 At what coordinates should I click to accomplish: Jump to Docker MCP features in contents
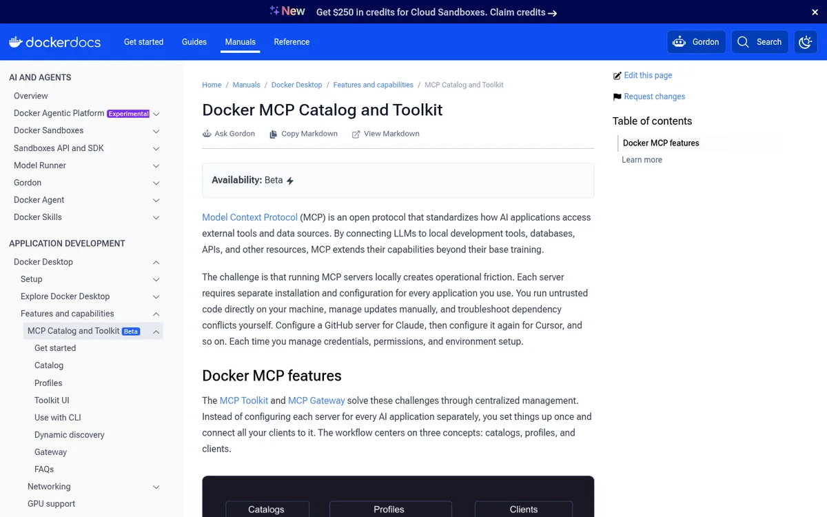661,143
